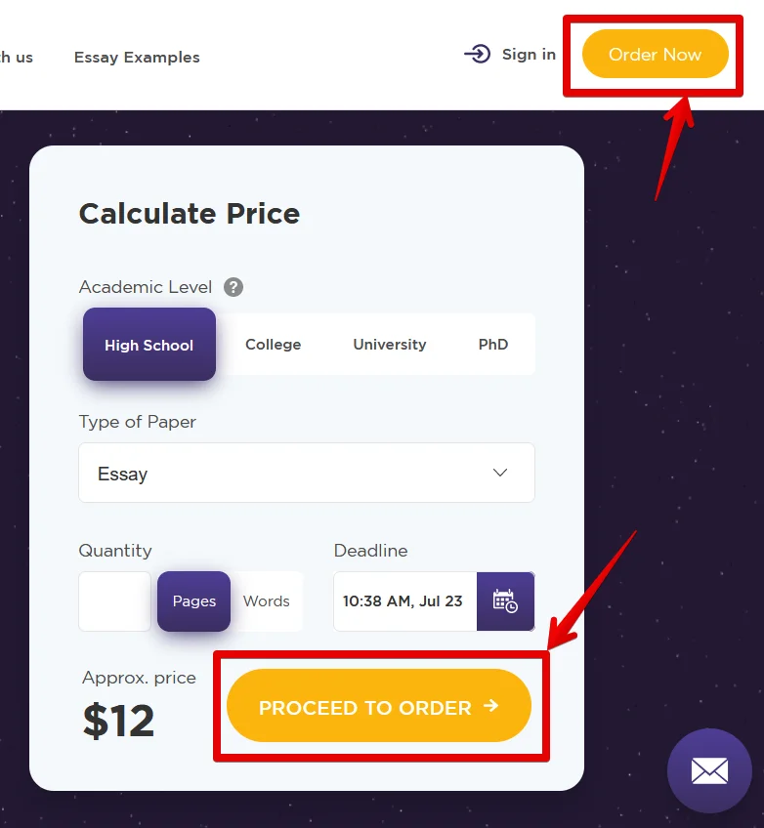The width and height of the screenshot is (764, 828).
Task: Choose University academic level
Action: 390,345
